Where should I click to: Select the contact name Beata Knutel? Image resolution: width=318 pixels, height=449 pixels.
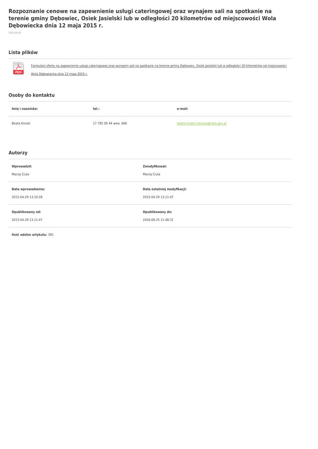point(21,123)
